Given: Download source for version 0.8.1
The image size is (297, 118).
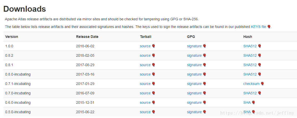Looking at the screenshot, I should (x=145, y=65).
